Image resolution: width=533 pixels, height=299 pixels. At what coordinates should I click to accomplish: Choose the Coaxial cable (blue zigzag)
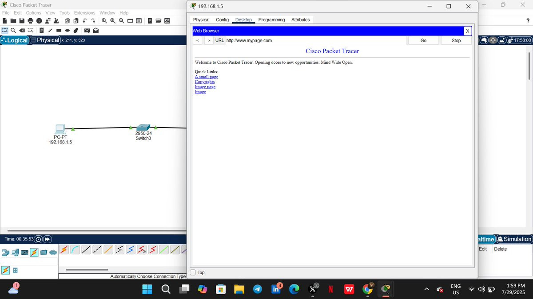[x=131, y=250]
